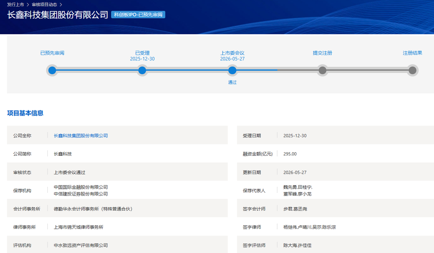This screenshot has width=434, height=253.
Task: Click the 审核状态 field label
Action: pos(22,172)
